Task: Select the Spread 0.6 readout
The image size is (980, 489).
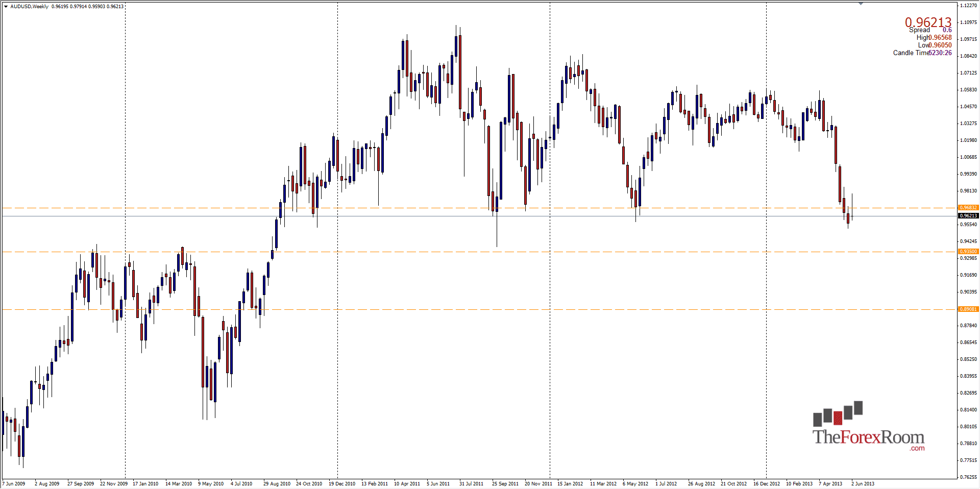Action: click(x=929, y=30)
